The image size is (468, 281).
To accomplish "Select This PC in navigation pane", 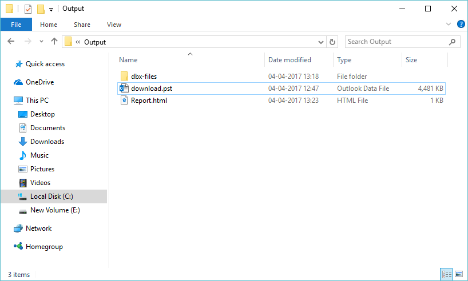I will click(x=37, y=100).
